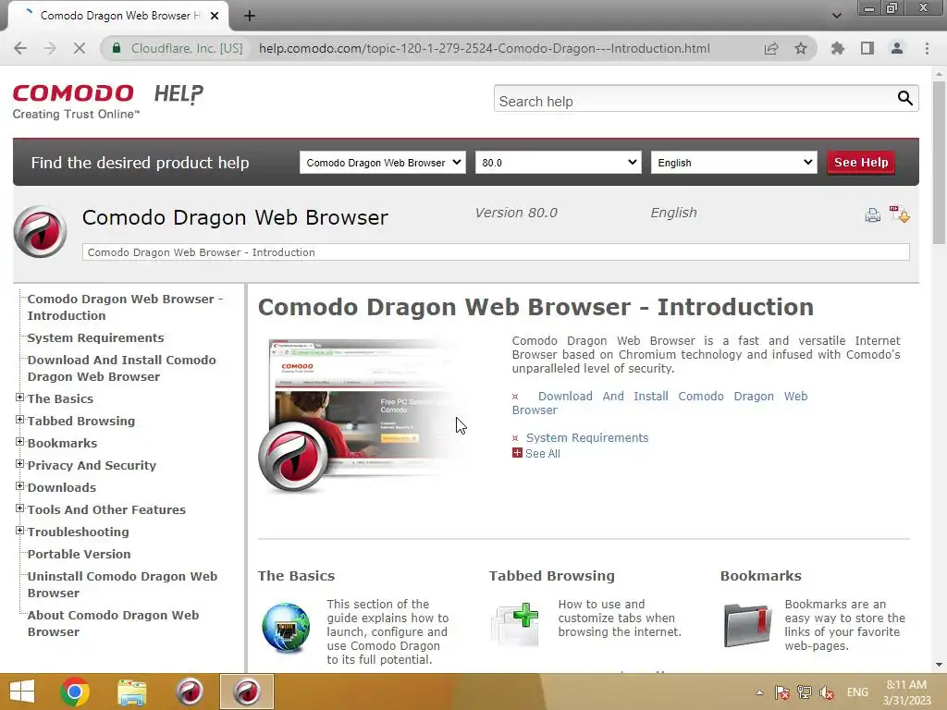
Task: View site security lock information
Action: point(117,48)
